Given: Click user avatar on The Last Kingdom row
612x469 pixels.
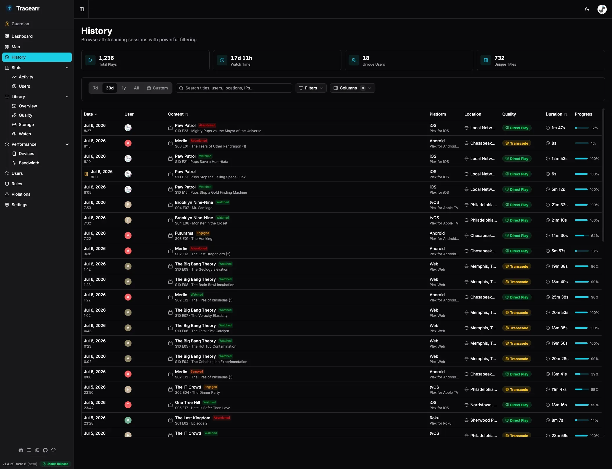Looking at the screenshot, I should coord(128,420).
